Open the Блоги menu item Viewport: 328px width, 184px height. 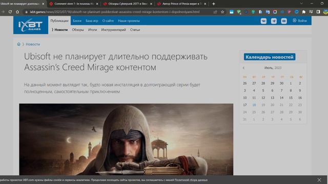coord(77,20)
